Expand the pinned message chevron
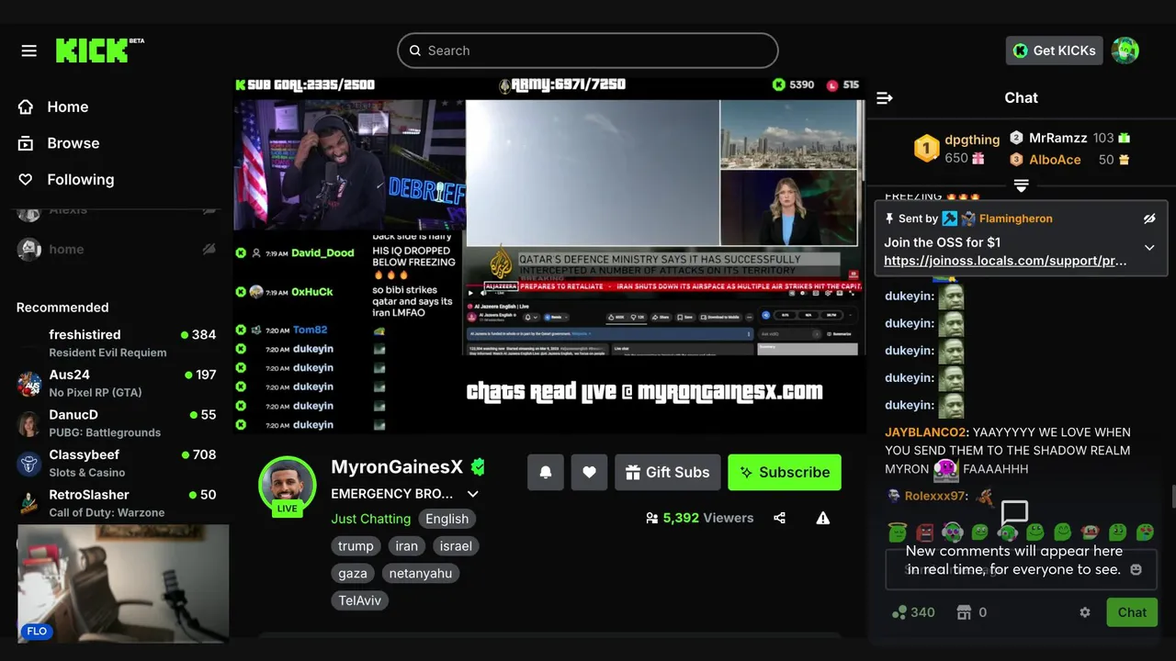The height and width of the screenshot is (661, 1176). click(x=1149, y=248)
